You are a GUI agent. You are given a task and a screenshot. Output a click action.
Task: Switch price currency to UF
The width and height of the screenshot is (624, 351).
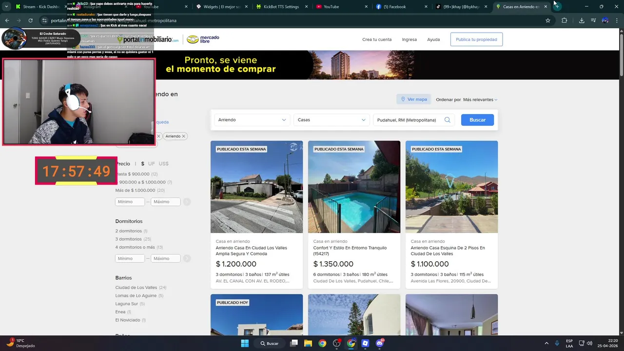(x=152, y=164)
